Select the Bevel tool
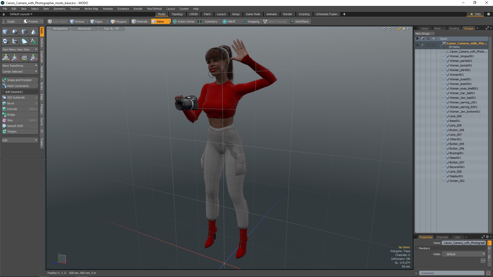Image resolution: width=493 pixels, height=277 pixels. point(20,103)
